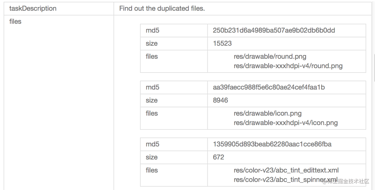
Task: Select md5 value aa39faecc988f5e6c80ae24cef4faa1b
Action: (x=269, y=87)
